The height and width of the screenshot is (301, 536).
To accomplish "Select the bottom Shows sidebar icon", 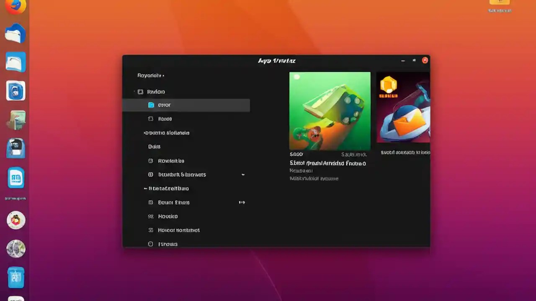I will (x=150, y=244).
